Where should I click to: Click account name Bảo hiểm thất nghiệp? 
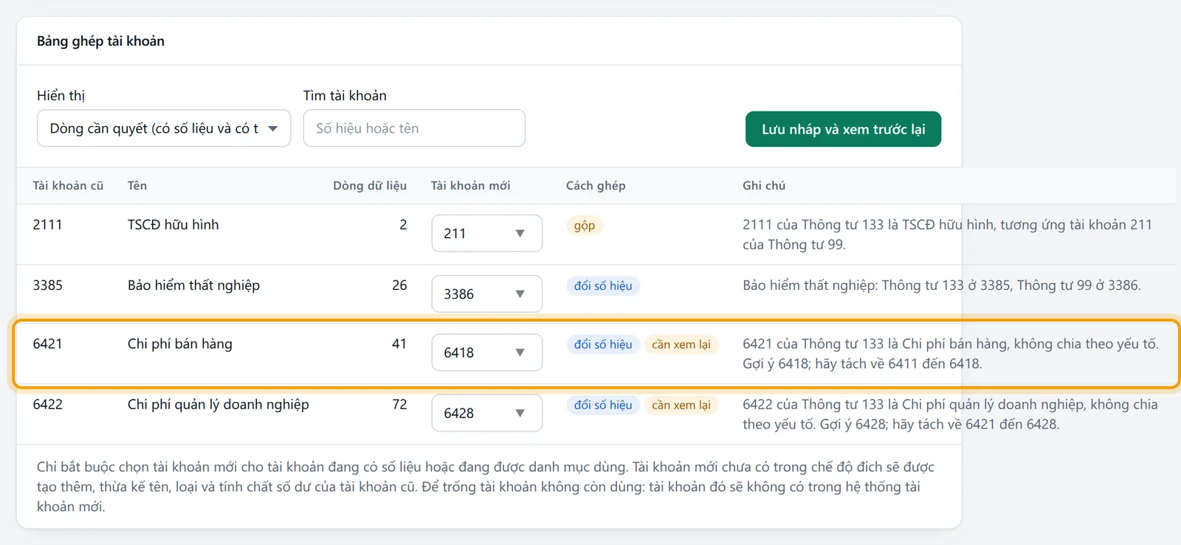tap(193, 285)
